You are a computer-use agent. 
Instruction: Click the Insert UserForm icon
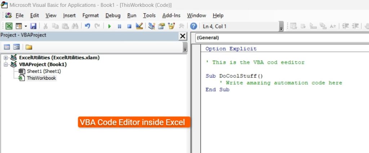pyautogui.click(x=19, y=26)
